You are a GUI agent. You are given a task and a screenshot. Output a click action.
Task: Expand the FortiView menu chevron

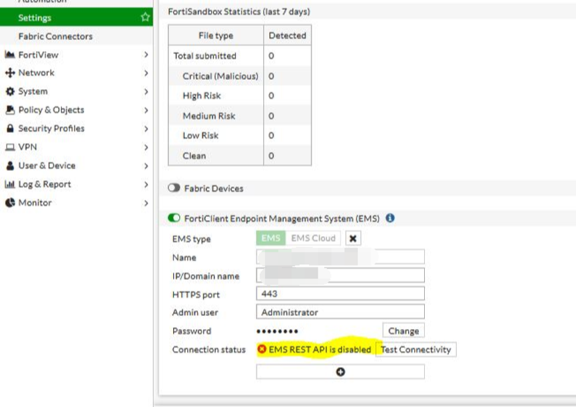click(146, 55)
